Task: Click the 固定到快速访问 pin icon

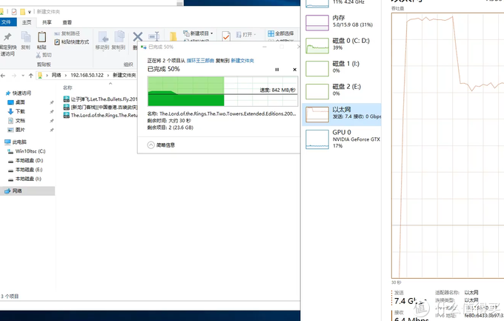Action: (x=7, y=36)
